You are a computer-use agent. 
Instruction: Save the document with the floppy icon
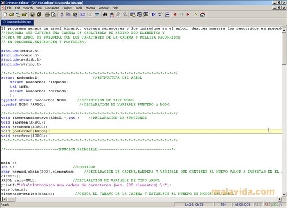(x=32, y=14)
